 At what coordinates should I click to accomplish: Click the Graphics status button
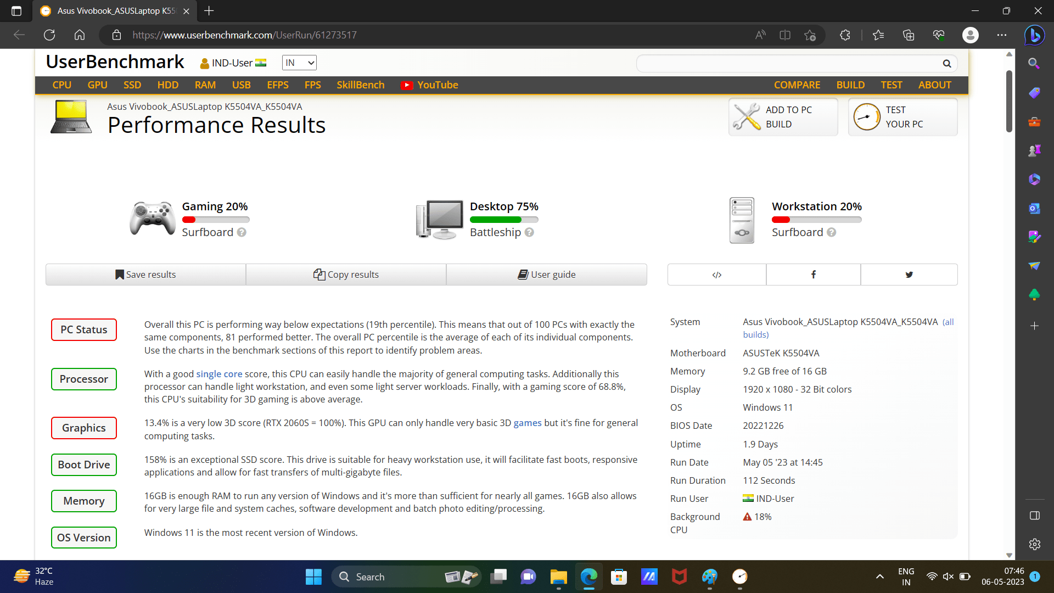click(x=83, y=428)
